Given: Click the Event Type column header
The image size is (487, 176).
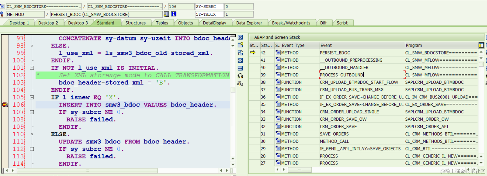Looking at the screenshot, I should (x=300, y=45).
